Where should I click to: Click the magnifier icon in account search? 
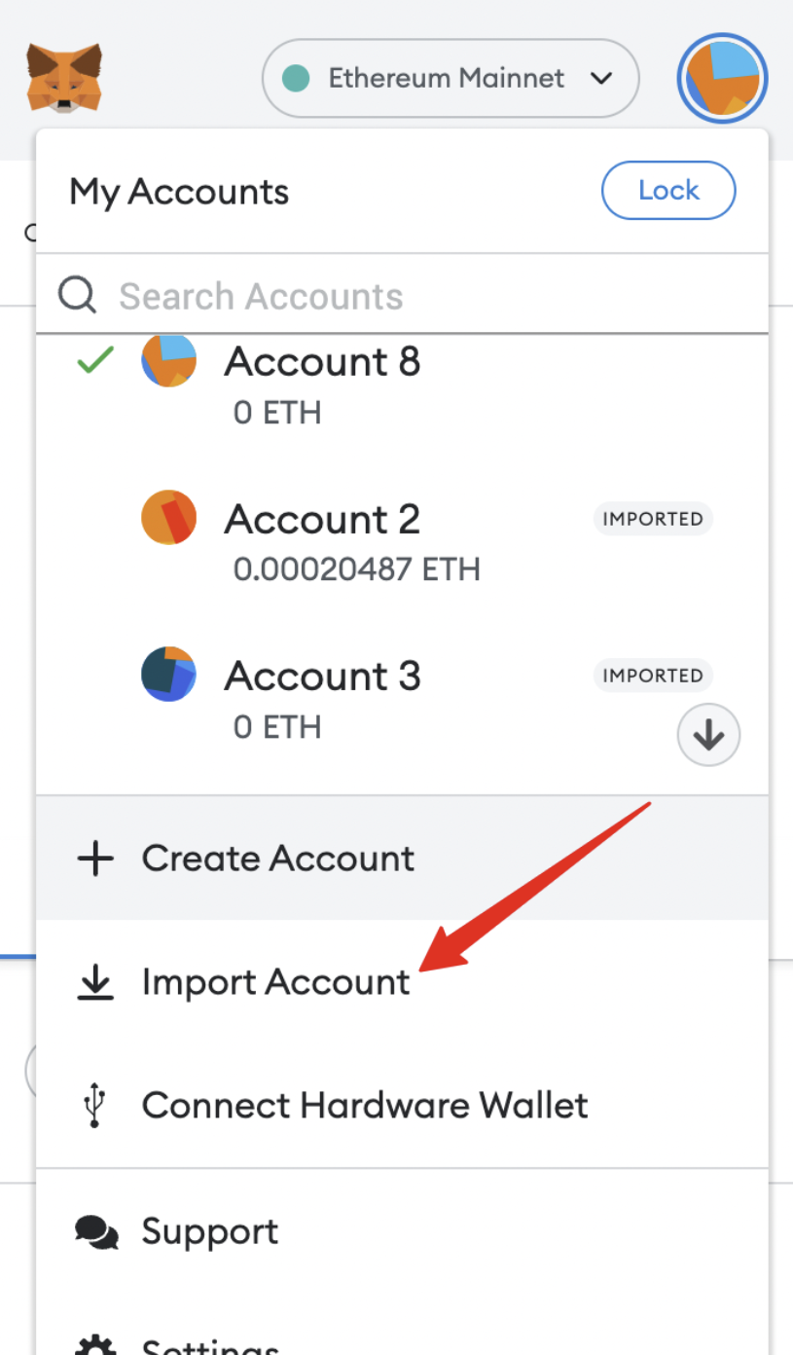[x=78, y=295]
